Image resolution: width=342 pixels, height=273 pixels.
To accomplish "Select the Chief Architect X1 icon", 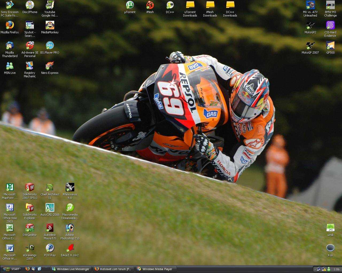I will pyautogui.click(x=50, y=191).
